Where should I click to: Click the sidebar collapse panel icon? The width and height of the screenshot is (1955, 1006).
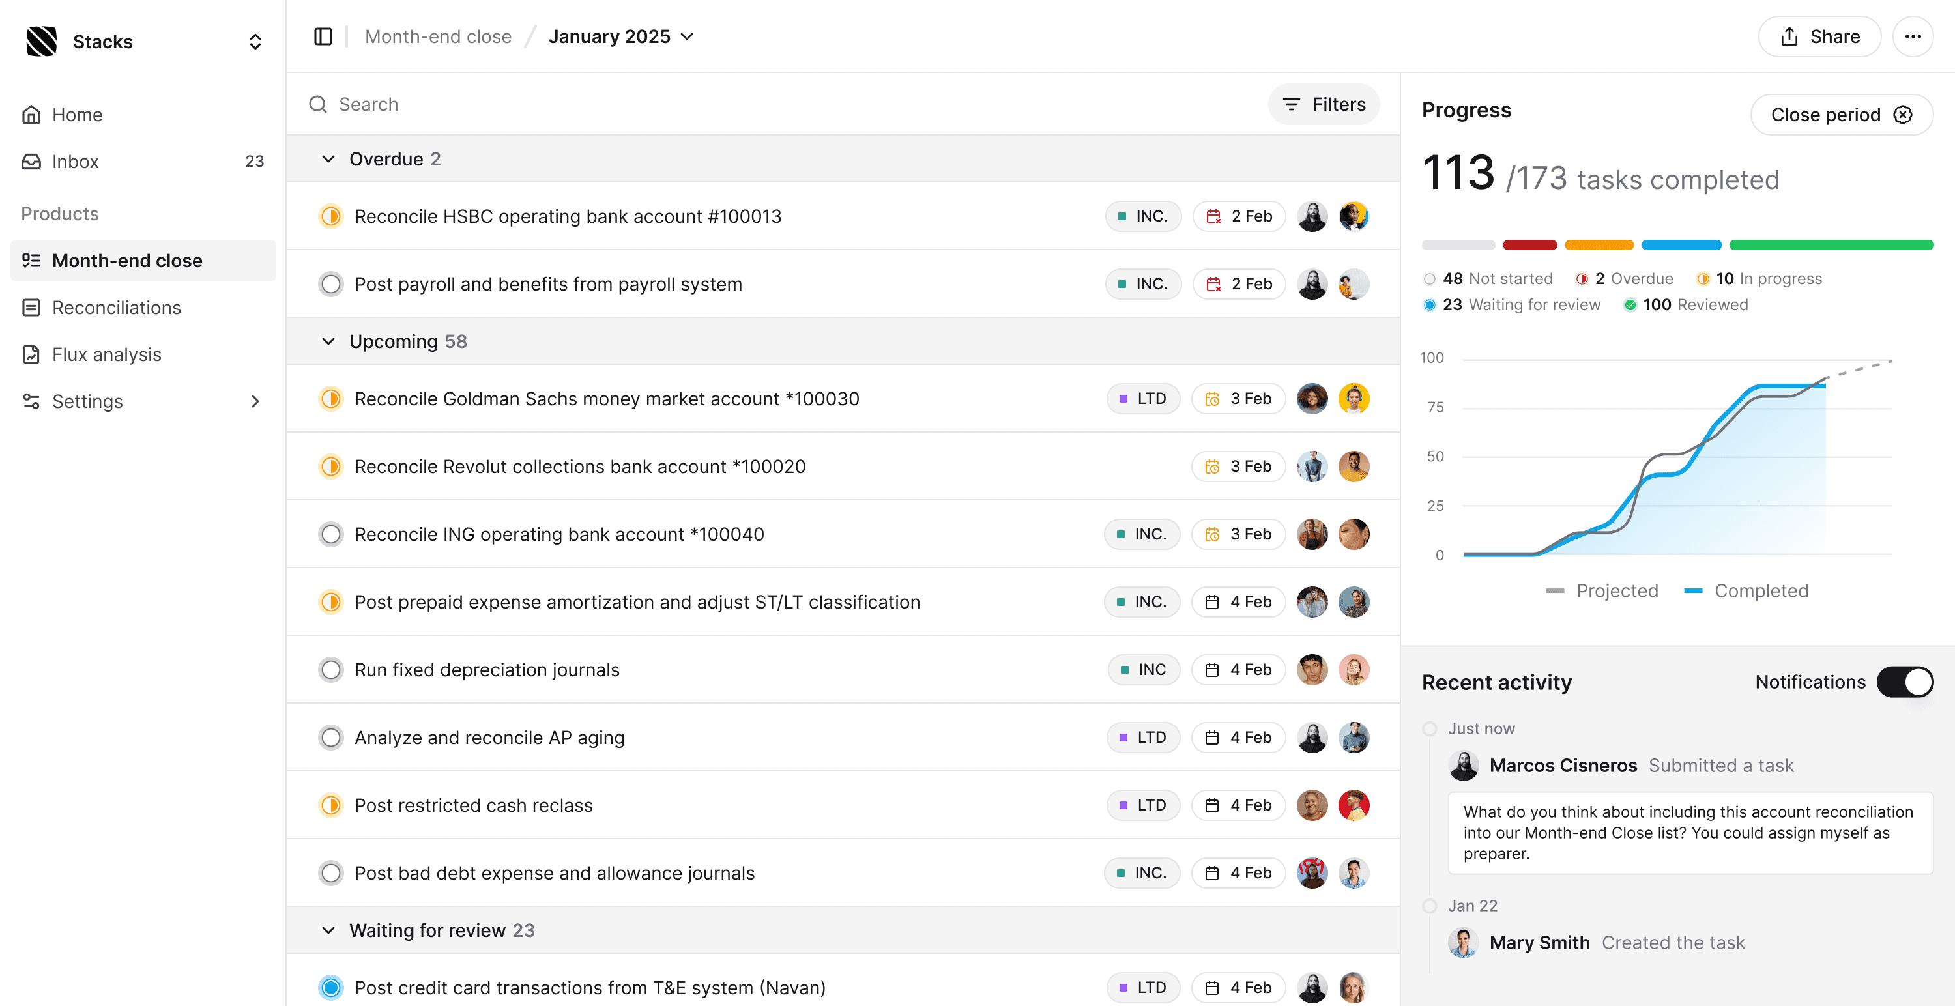323,36
